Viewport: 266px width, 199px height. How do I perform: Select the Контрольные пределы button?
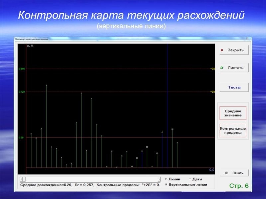(x=233, y=130)
